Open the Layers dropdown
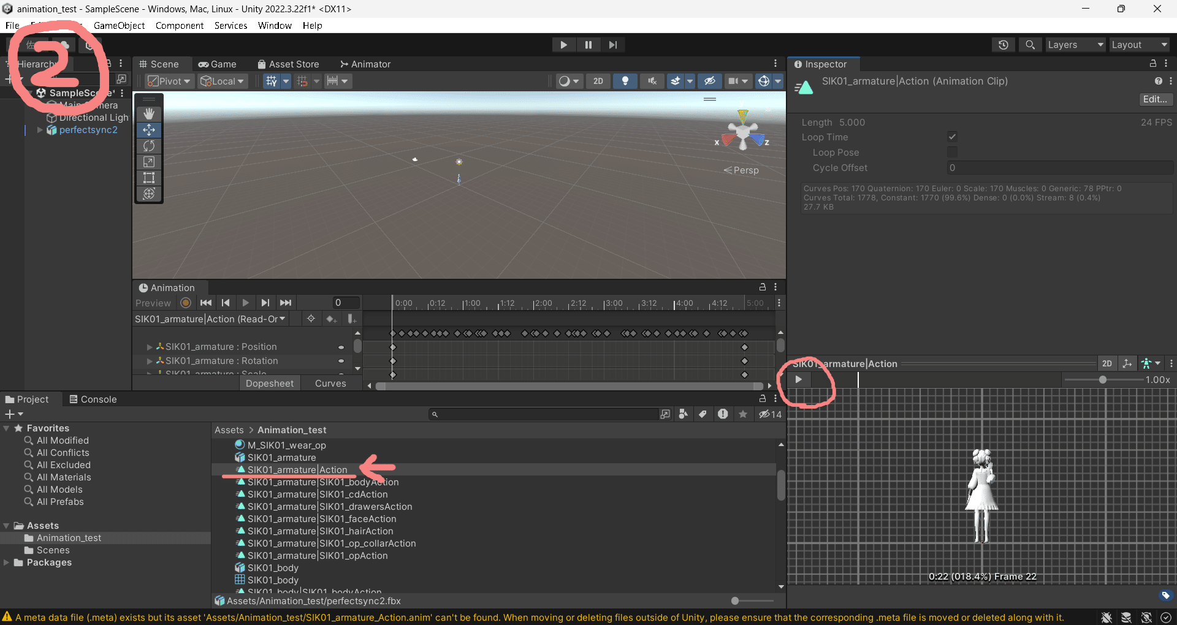1177x625 pixels. 1074,44
